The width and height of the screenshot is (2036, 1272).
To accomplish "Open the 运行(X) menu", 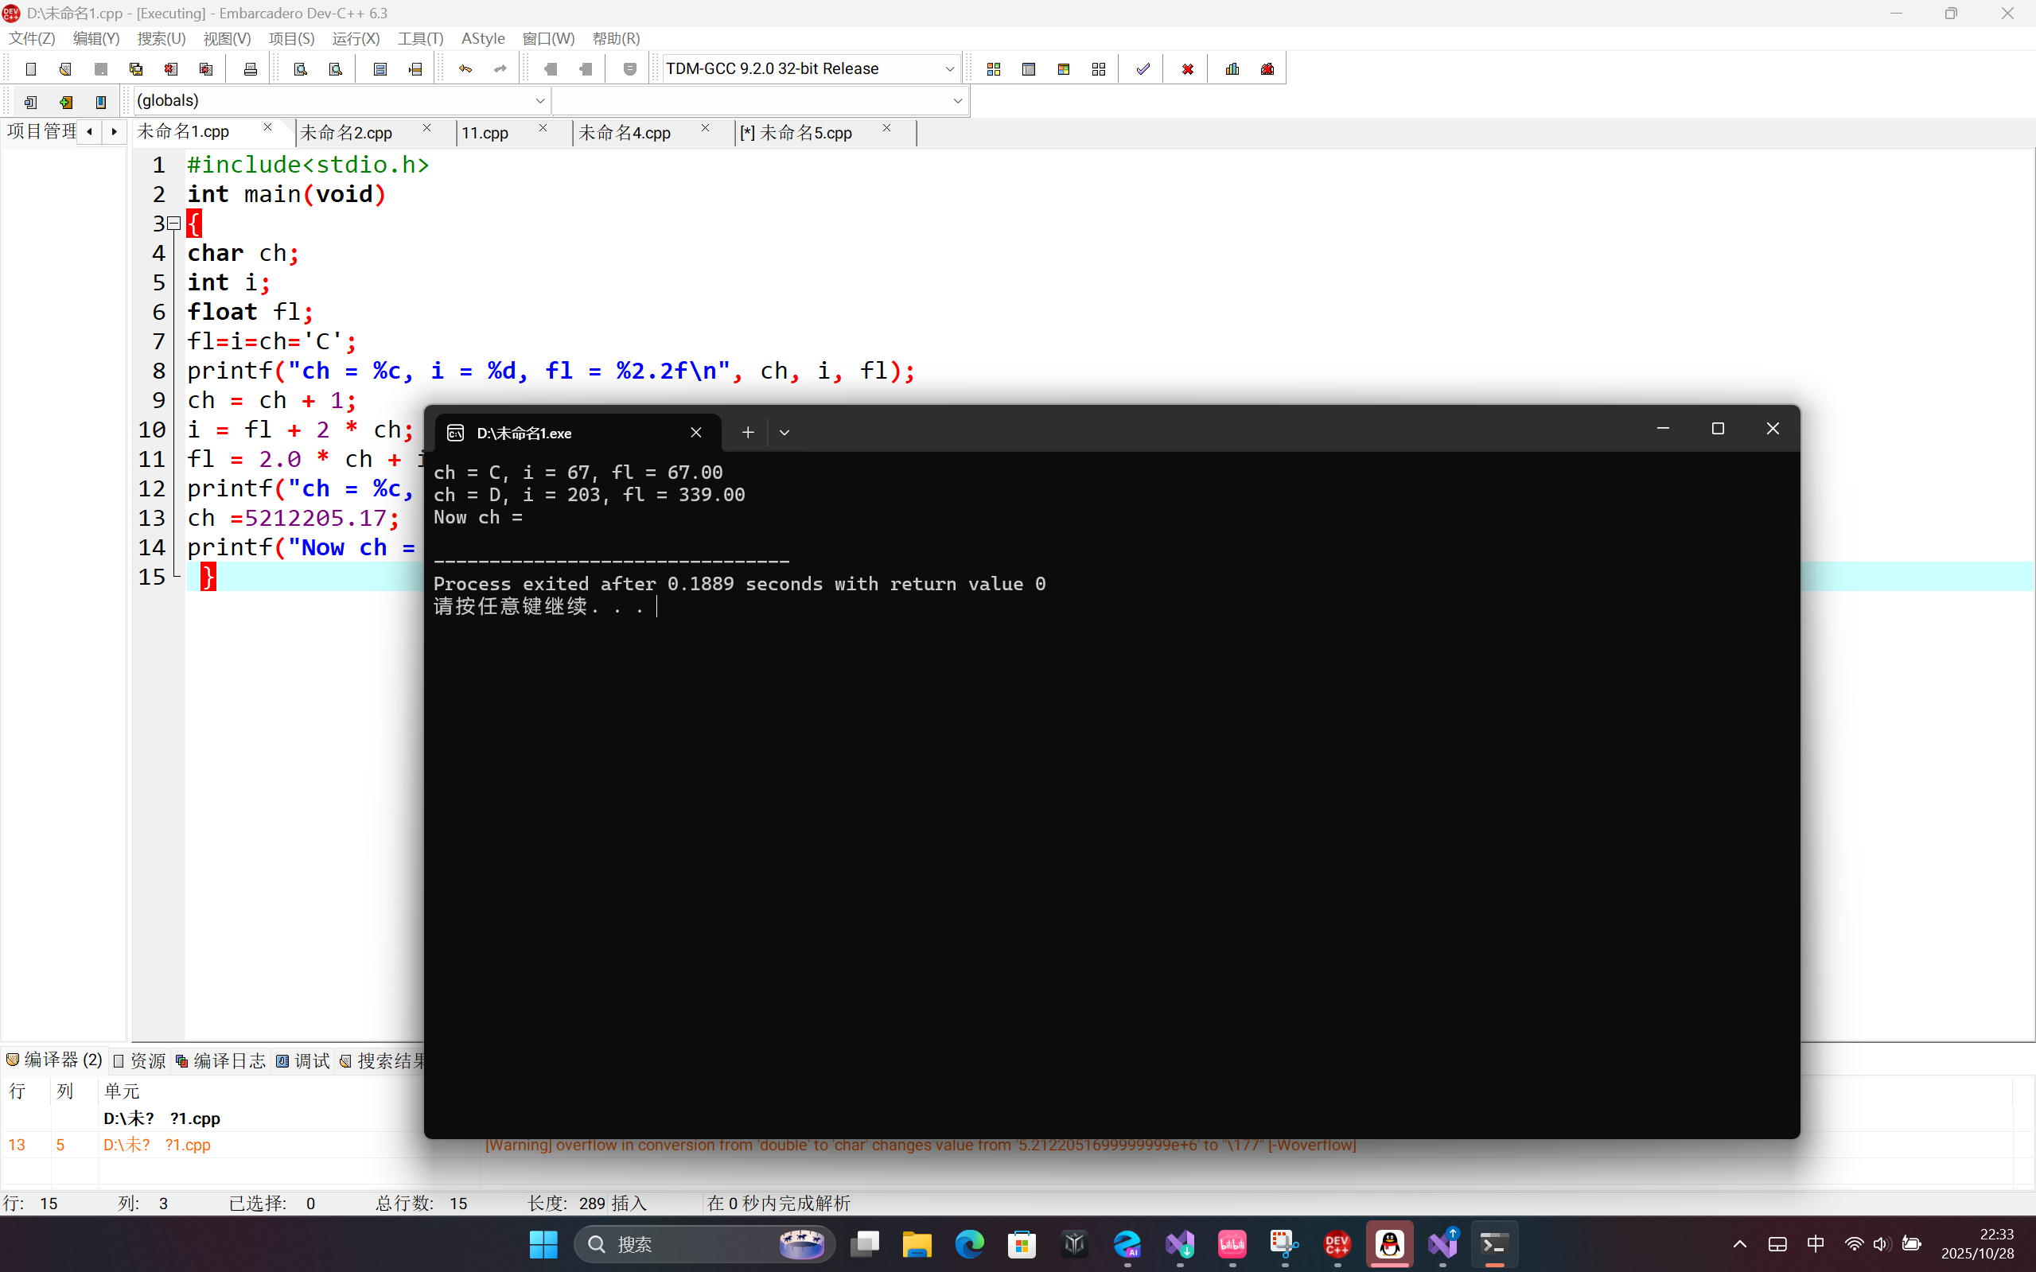I will 355,39.
